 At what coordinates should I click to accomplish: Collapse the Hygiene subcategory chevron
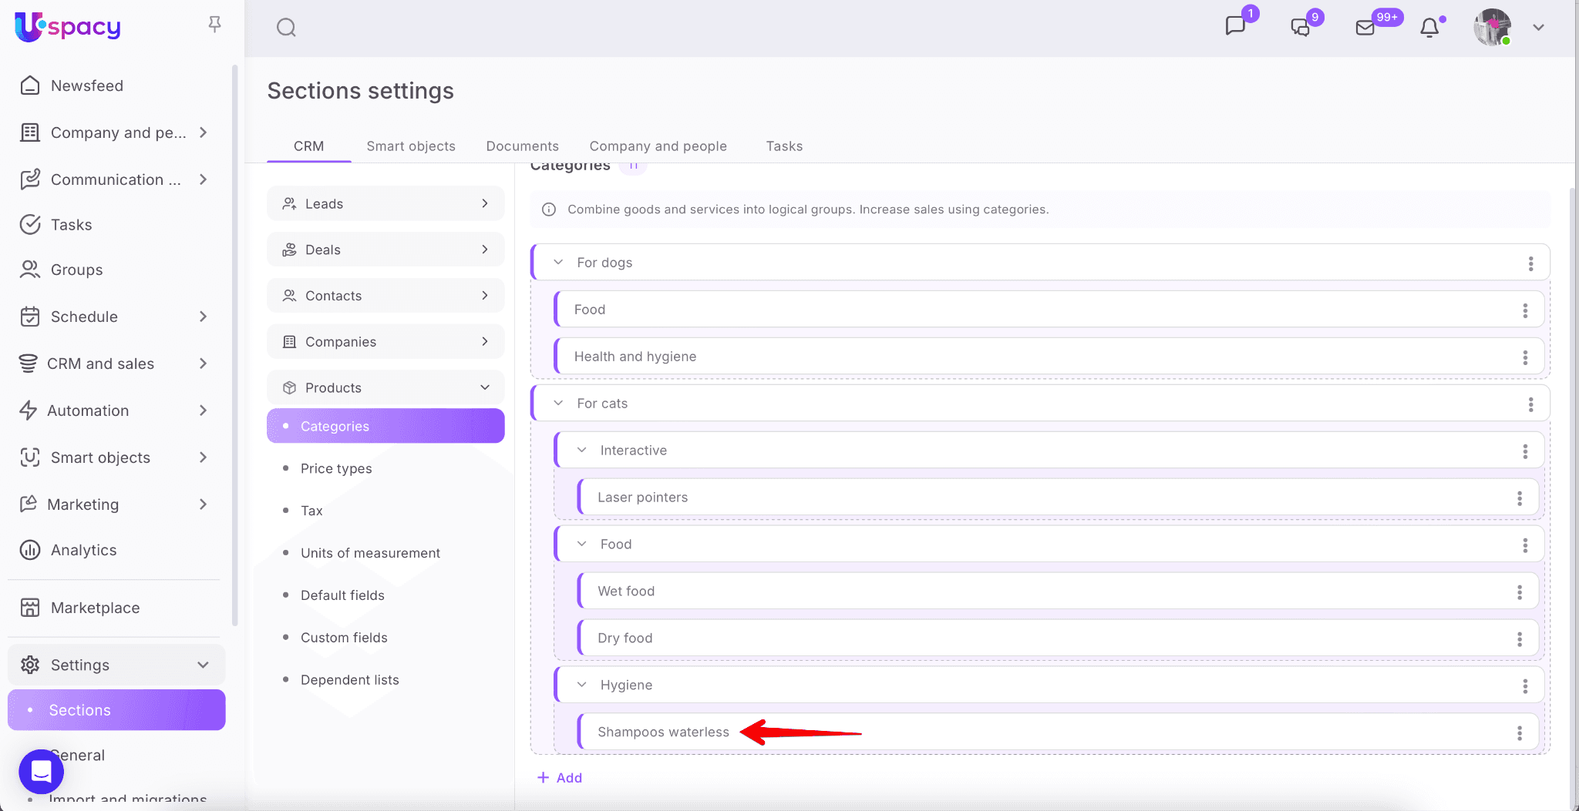coord(582,685)
